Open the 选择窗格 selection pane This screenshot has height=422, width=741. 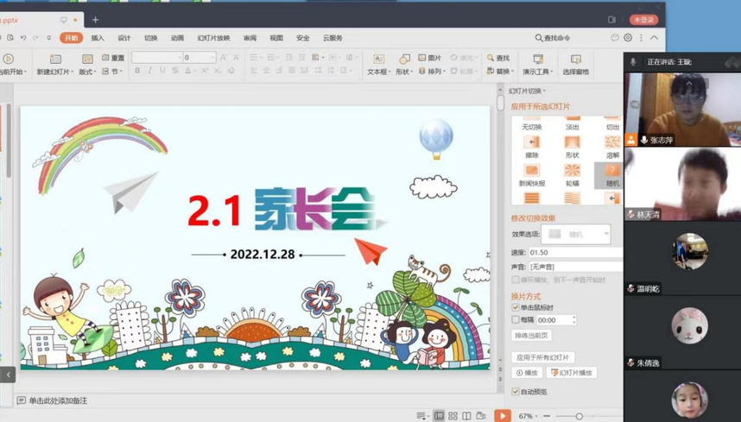click(x=575, y=65)
